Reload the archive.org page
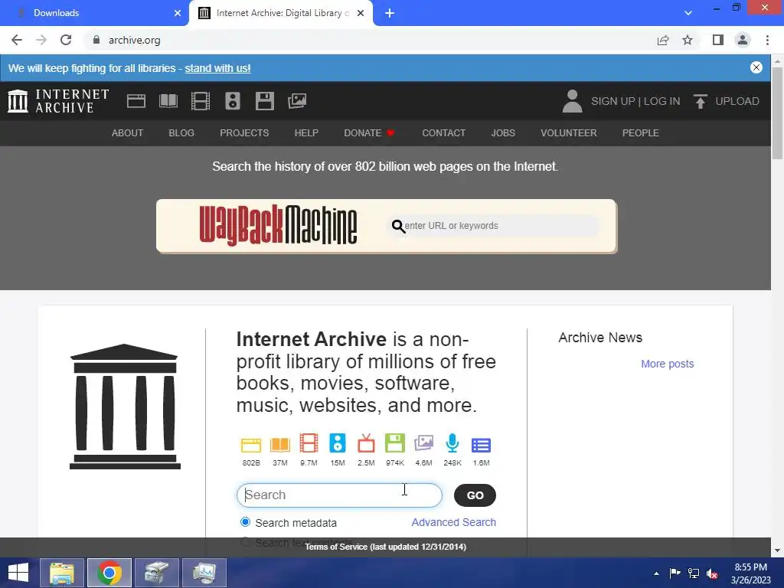Viewport: 784px width, 588px height. pos(66,40)
